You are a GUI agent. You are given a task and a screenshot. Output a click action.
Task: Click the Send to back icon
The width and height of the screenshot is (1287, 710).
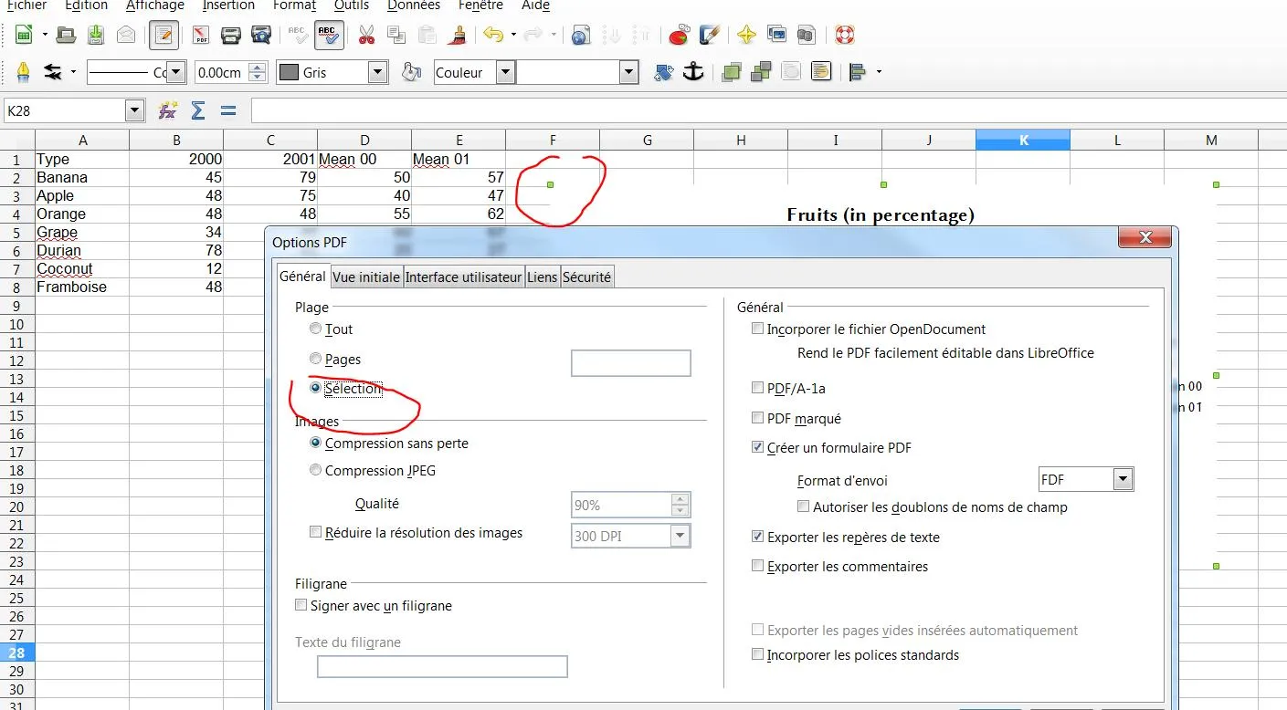(x=762, y=71)
